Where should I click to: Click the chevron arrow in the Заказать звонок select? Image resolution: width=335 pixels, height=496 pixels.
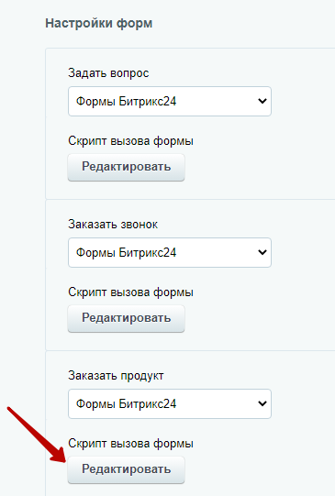[x=262, y=252]
